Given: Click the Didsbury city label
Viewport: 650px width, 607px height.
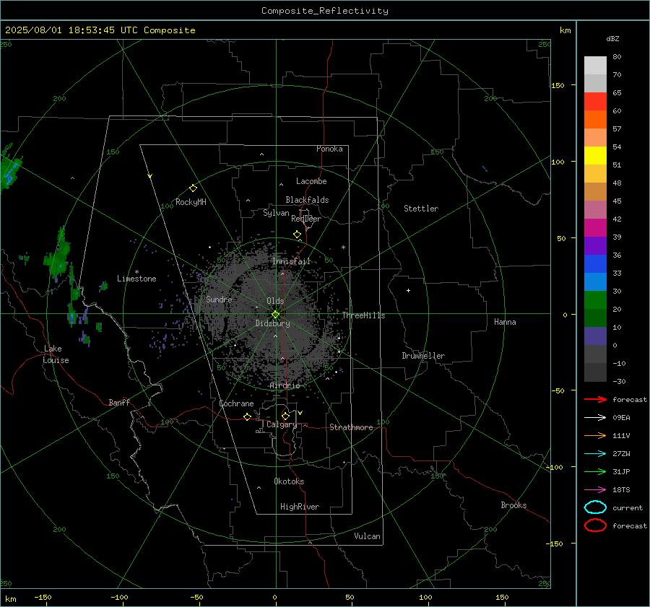Looking at the screenshot, I should [272, 323].
